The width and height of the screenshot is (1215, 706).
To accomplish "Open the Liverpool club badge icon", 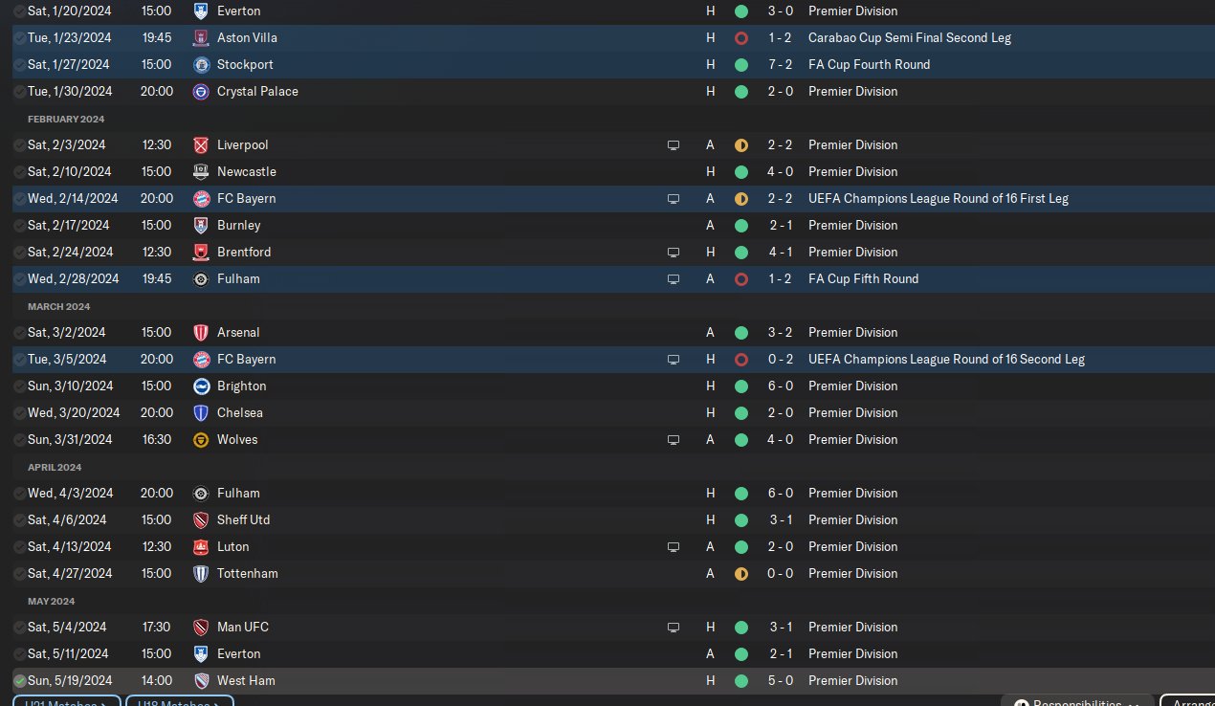I will pyautogui.click(x=201, y=145).
